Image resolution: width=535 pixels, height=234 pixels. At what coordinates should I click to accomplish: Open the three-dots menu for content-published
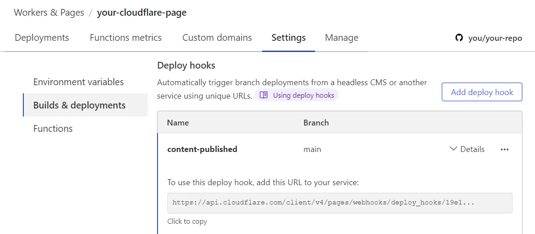(504, 149)
